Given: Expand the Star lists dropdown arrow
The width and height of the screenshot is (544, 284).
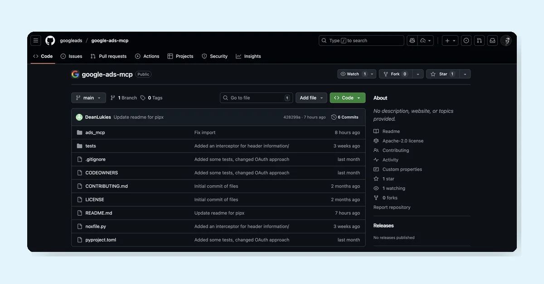Looking at the screenshot, I should pos(465,74).
